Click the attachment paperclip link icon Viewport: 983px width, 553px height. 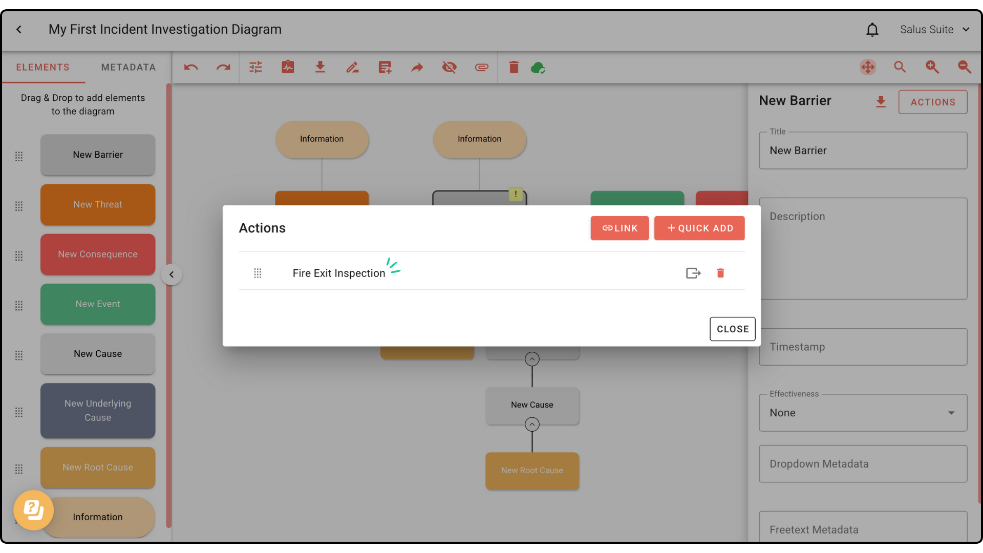coord(481,67)
